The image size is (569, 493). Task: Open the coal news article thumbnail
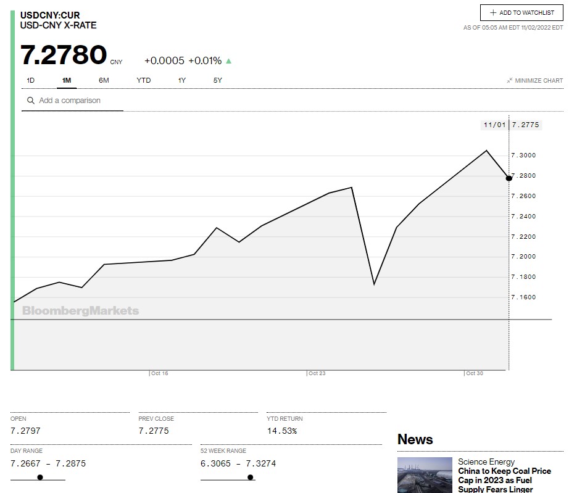pyautogui.click(x=425, y=474)
